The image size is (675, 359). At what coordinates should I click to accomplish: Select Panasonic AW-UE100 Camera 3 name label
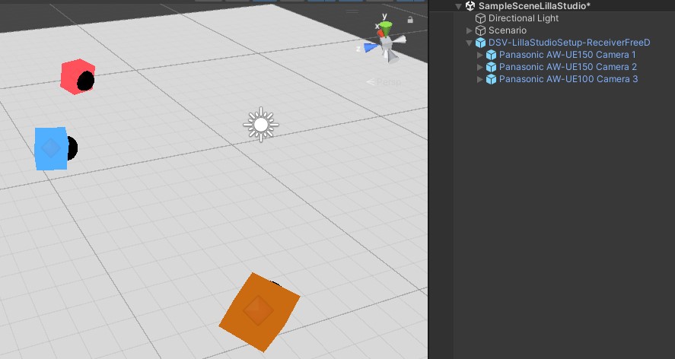coord(568,79)
